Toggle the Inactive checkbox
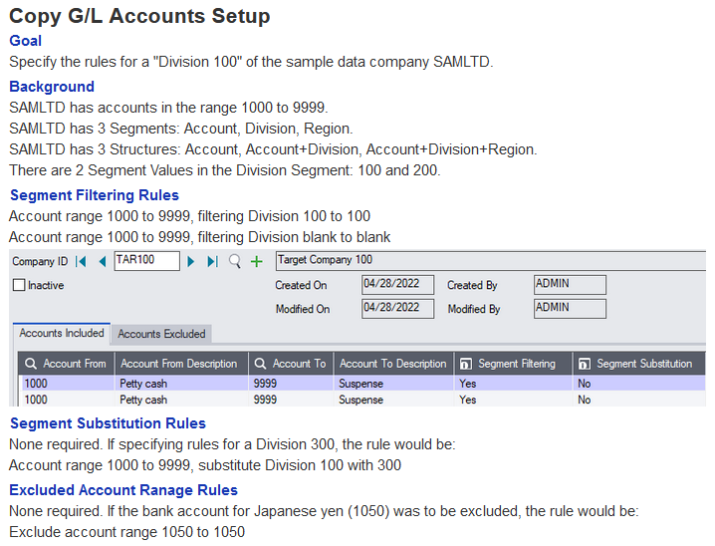This screenshot has height=546, width=715. click(19, 285)
